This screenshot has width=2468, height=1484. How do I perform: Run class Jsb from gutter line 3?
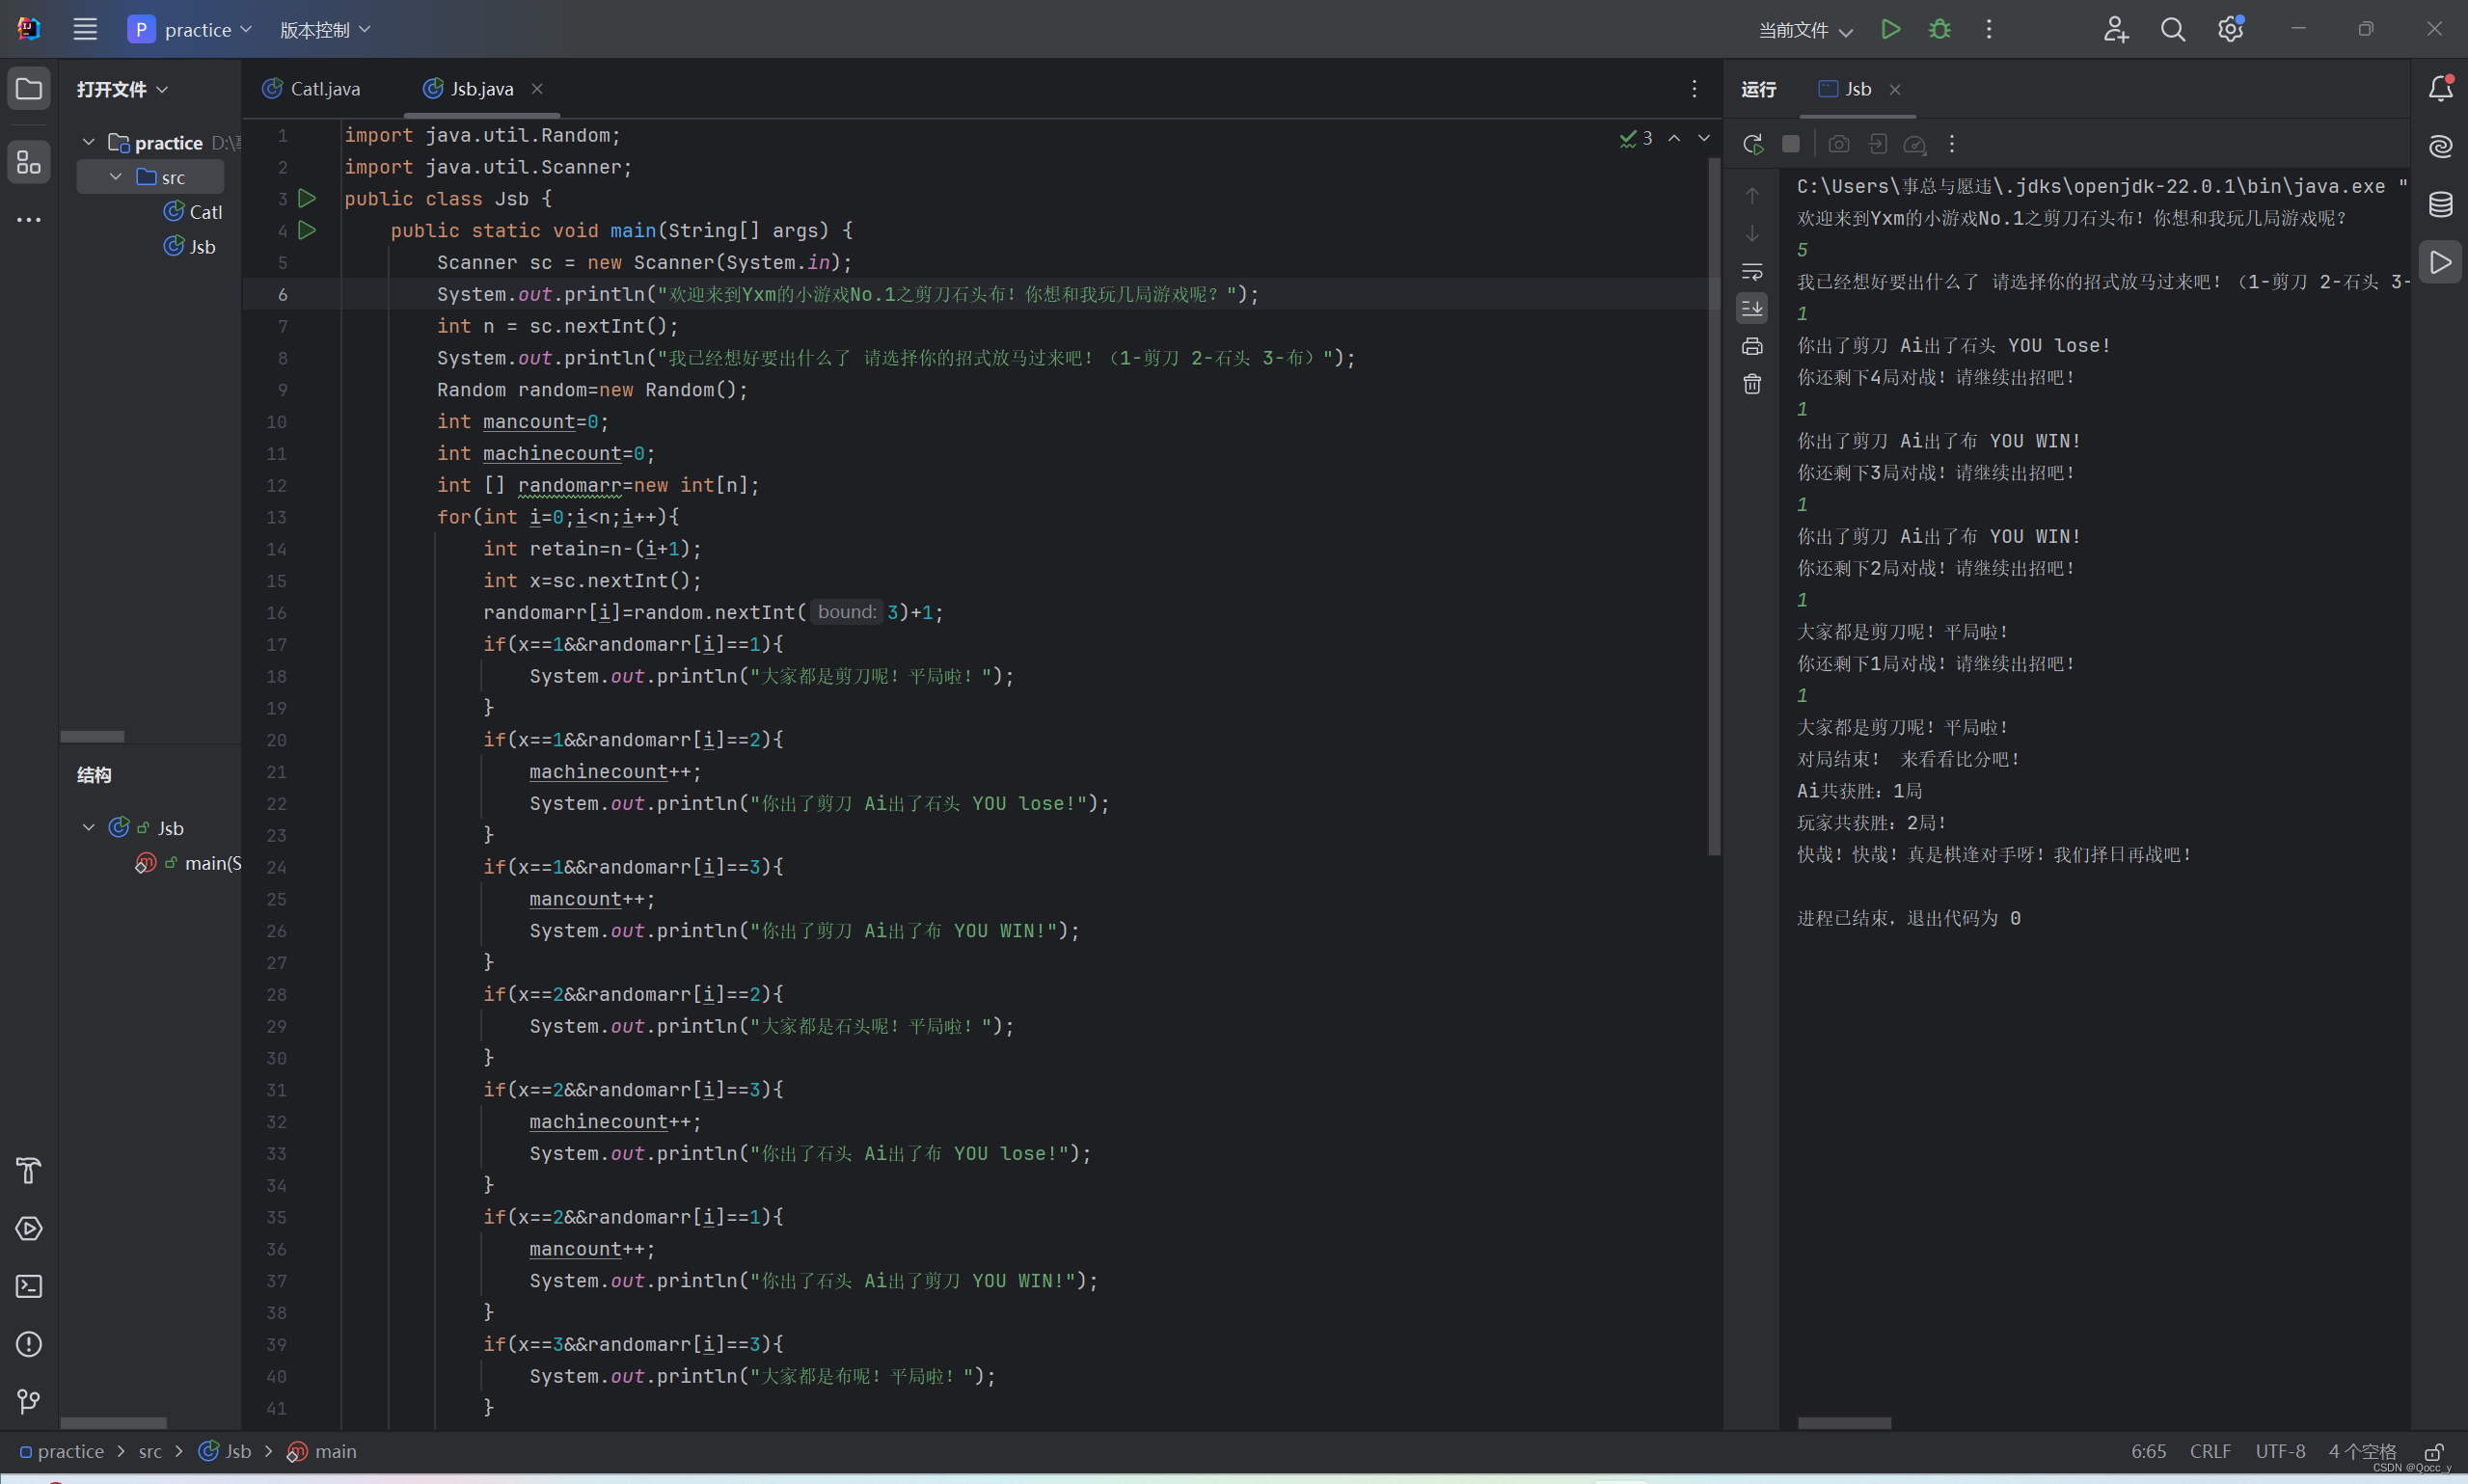click(x=307, y=198)
